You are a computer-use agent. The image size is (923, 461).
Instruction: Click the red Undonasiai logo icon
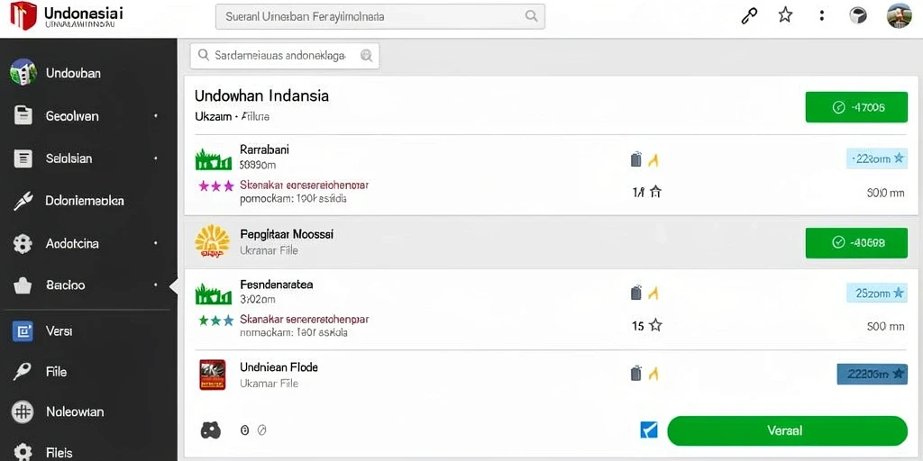(23, 15)
